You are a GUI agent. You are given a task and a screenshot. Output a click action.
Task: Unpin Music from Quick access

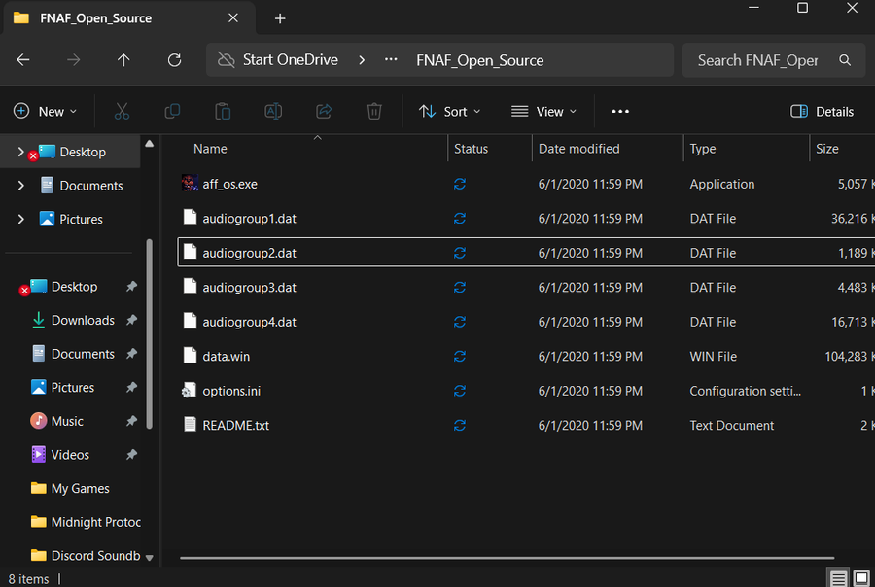coord(131,421)
